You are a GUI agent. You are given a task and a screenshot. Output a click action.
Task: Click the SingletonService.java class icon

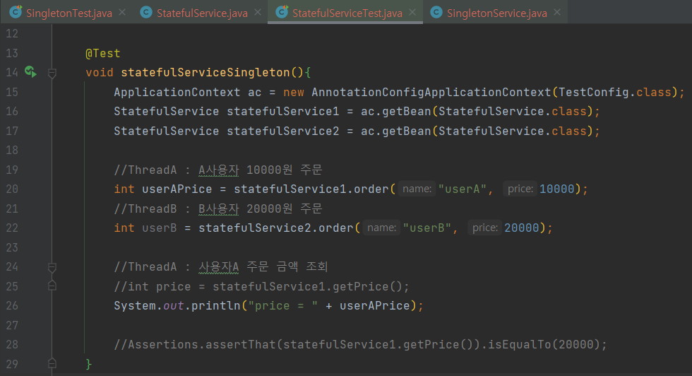pos(436,13)
